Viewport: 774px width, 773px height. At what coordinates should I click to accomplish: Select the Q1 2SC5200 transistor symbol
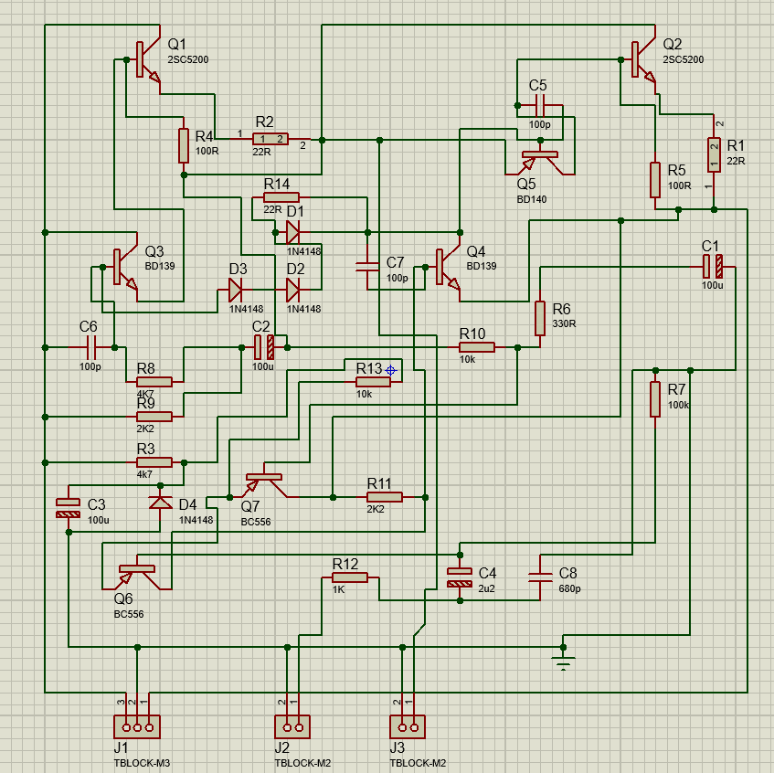(143, 61)
